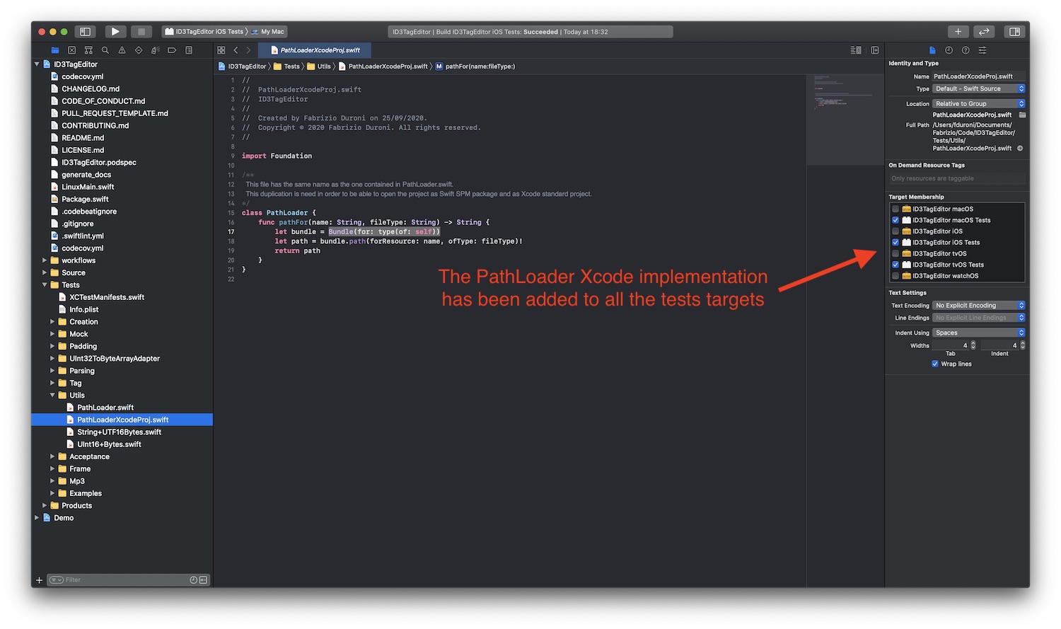
Task: Open the Symbol navigator
Action: click(x=88, y=50)
